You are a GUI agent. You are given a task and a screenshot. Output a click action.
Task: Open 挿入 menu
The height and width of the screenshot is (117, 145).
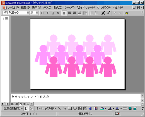coord(47,8)
